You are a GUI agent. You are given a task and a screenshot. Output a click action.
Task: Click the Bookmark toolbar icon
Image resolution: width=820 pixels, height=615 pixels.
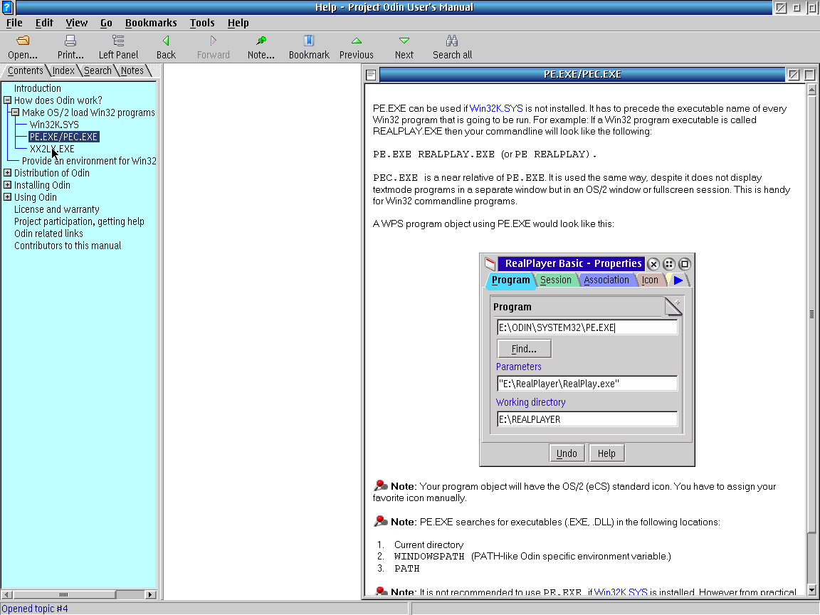tap(309, 41)
